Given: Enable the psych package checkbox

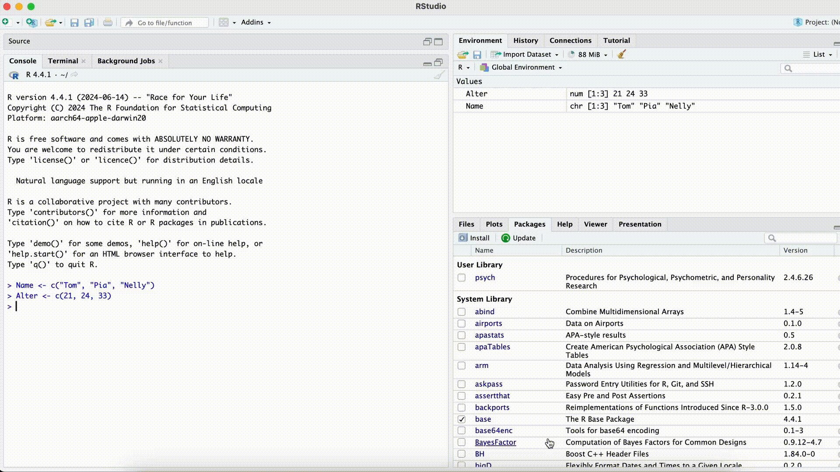Looking at the screenshot, I should tap(462, 278).
